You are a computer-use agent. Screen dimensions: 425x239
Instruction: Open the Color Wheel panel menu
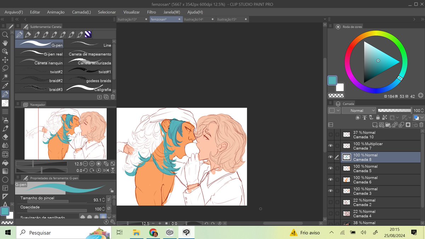(x=330, y=27)
